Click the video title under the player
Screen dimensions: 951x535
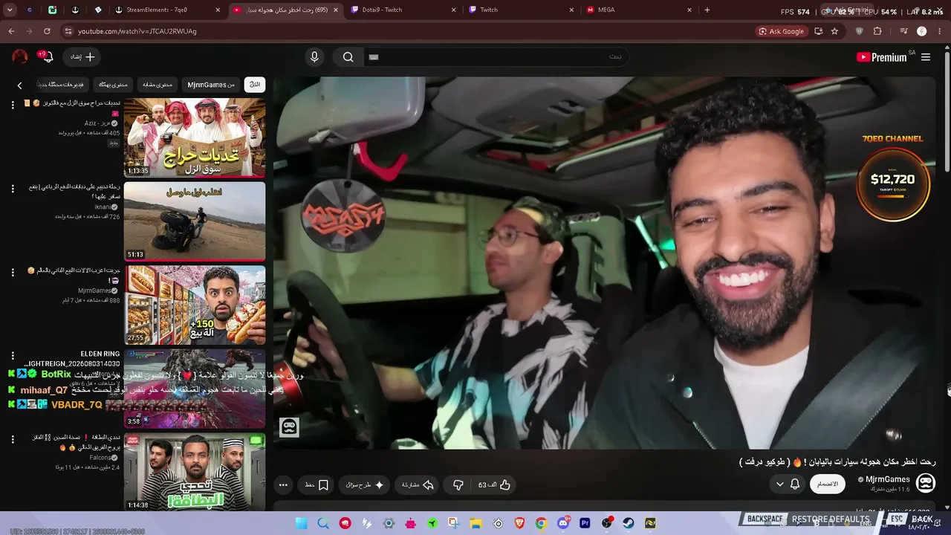[x=837, y=462]
